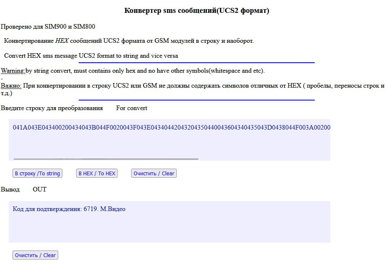
Task: Click the hex string starting with 041A043E
Action: 171,128
